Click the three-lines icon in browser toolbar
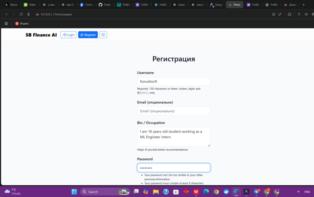 (299, 14)
